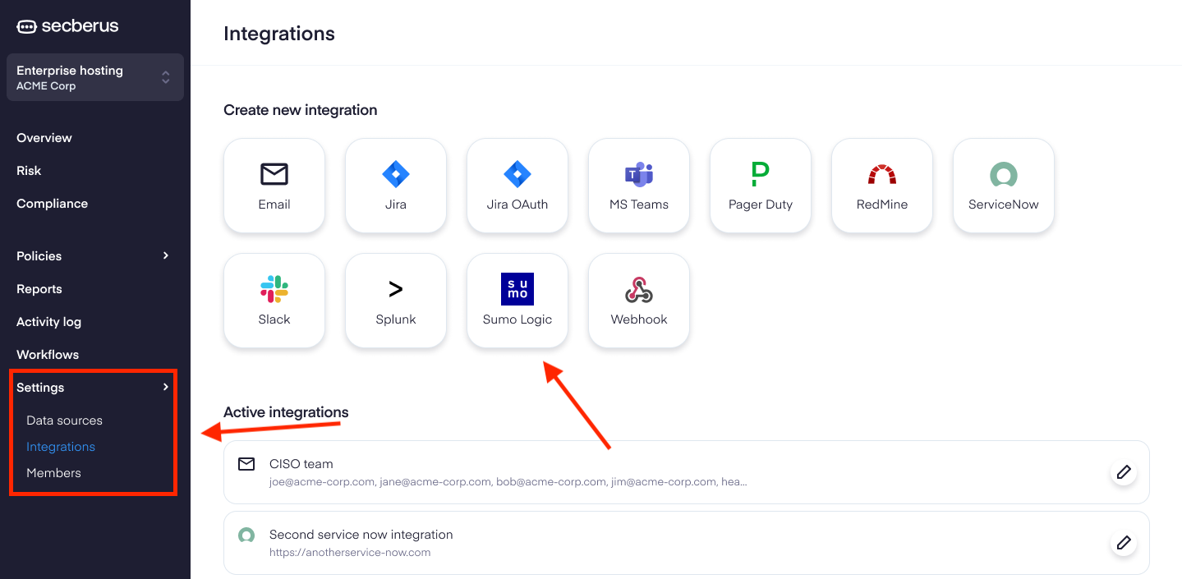Create an MS Teams integration

pos(639,186)
